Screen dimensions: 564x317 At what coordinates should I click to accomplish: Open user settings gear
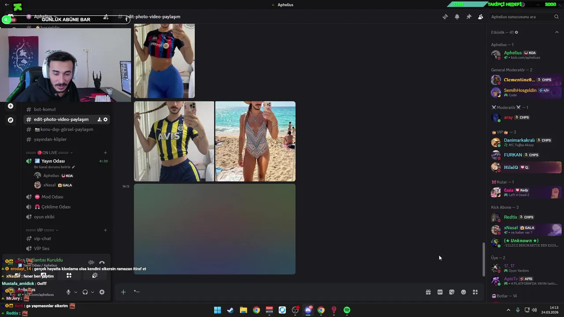pyautogui.click(x=102, y=292)
